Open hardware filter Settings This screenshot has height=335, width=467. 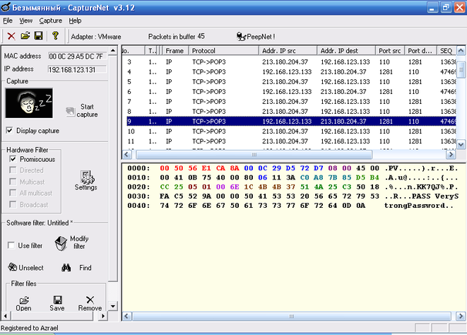[86, 180]
